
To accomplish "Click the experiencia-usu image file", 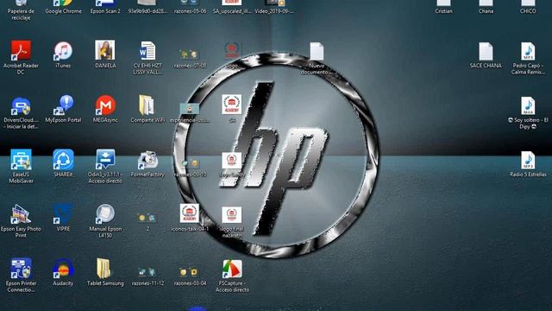I will (190, 109).
